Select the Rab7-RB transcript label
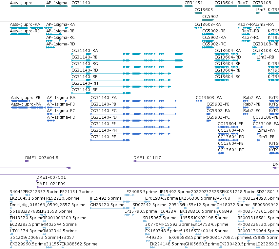 coord(250,31)
